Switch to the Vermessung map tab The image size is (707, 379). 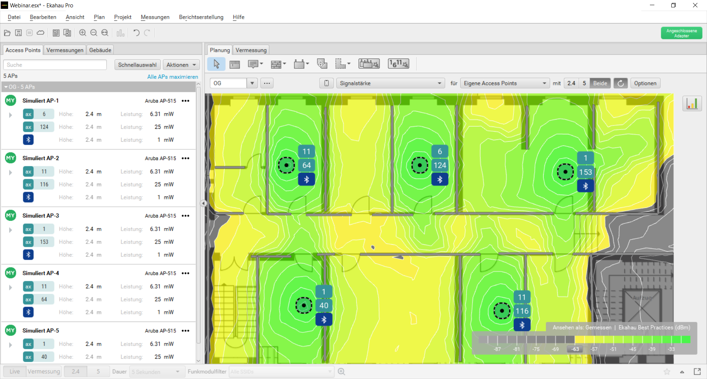251,50
